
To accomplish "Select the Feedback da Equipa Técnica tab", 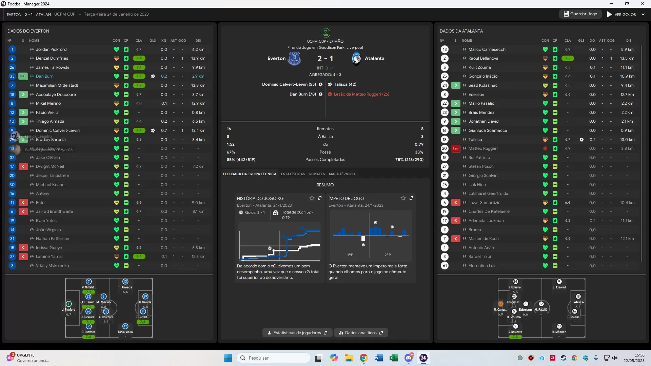I will tap(250, 174).
